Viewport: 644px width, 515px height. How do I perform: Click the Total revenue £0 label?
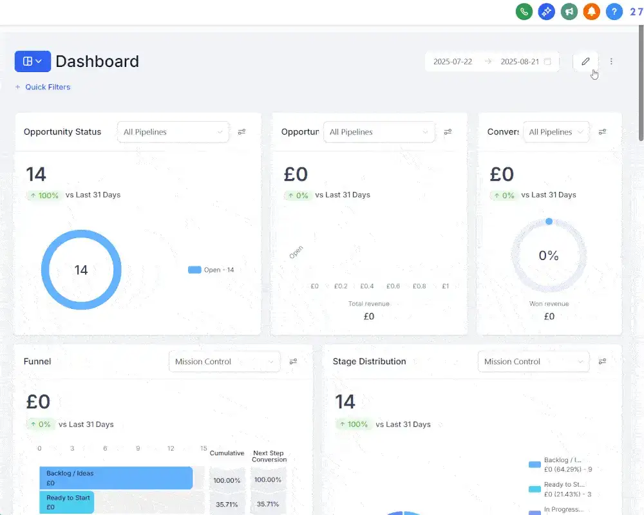click(x=369, y=310)
